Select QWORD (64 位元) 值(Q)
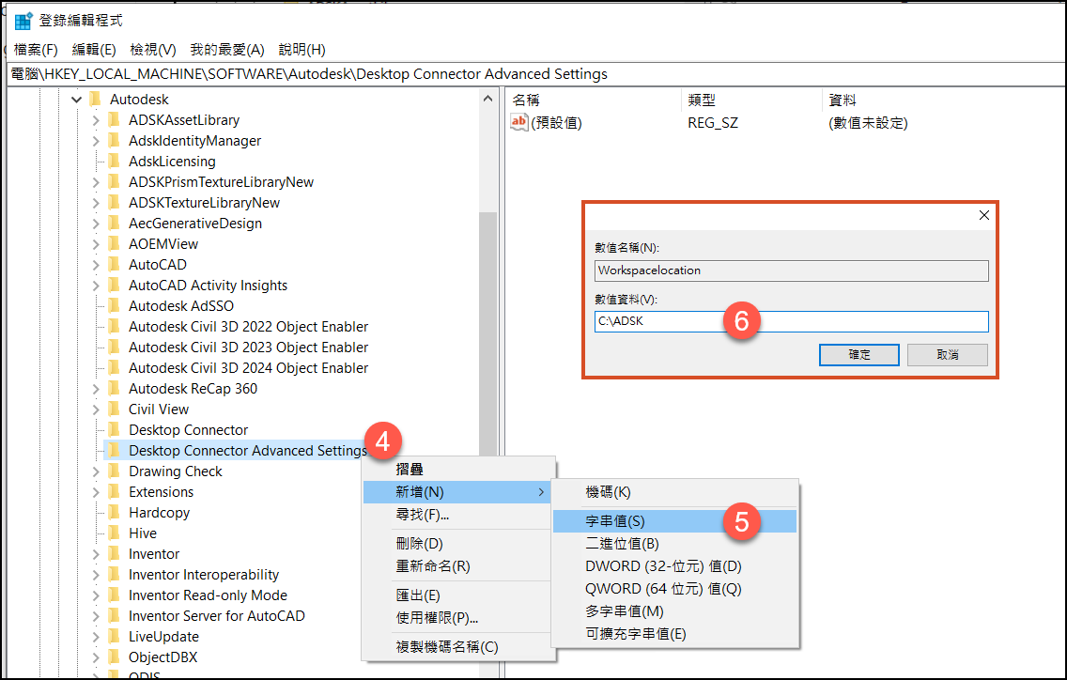 [674, 589]
